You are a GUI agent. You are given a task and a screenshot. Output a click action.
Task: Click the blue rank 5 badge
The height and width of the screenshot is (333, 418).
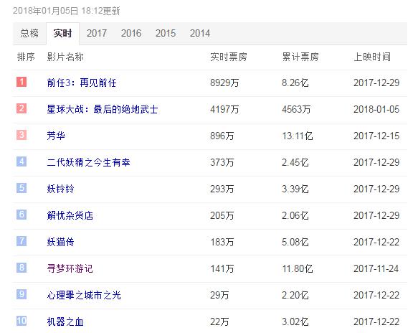pos(22,188)
